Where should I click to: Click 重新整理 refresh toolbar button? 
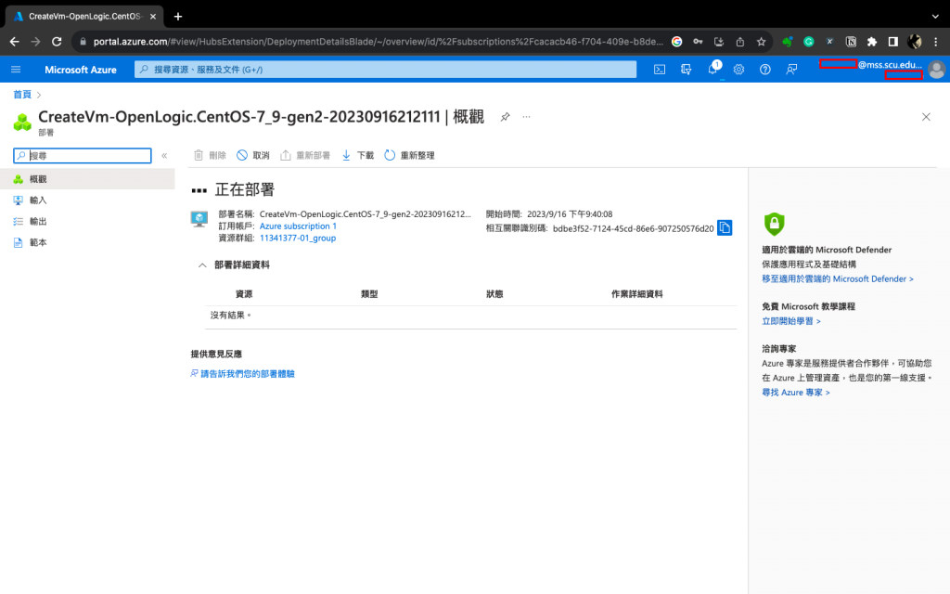pyautogui.click(x=409, y=156)
